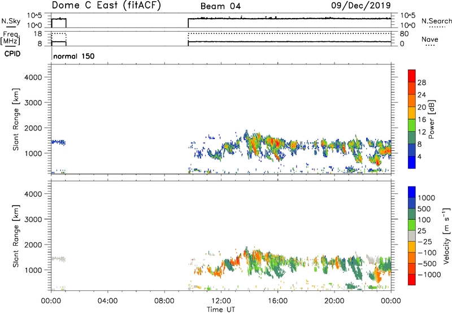This screenshot has width=452, height=313.
Task: Click the gray echo patch near 00:30 in velocity panel
Action: pos(59,259)
